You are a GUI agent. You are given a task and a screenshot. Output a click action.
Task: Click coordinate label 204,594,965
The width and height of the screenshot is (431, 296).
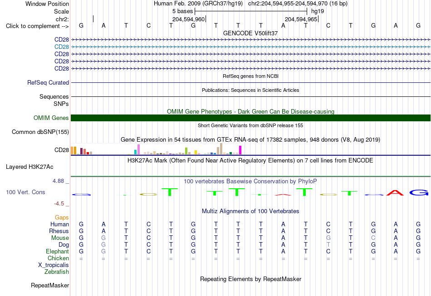pos(301,19)
